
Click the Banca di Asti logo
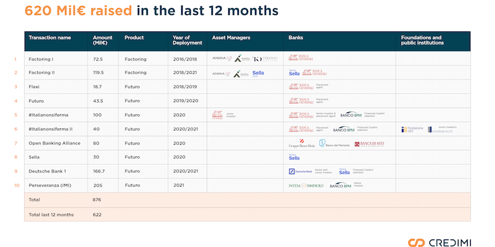(x=369, y=143)
